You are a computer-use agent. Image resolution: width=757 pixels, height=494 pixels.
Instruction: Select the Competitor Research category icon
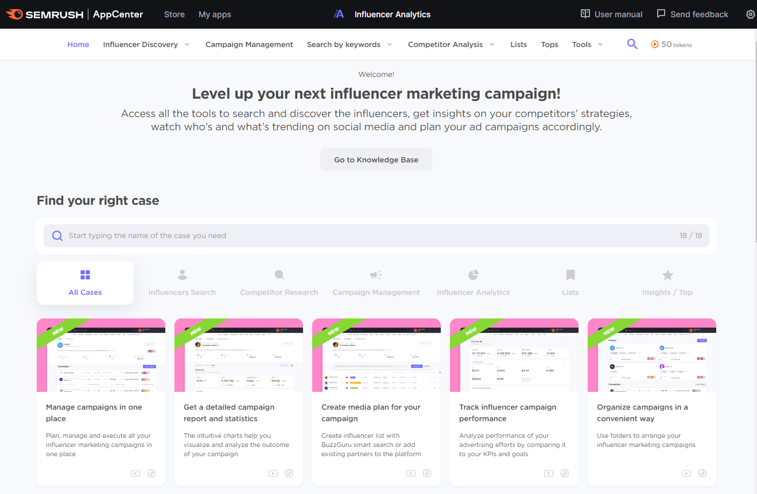click(x=279, y=275)
